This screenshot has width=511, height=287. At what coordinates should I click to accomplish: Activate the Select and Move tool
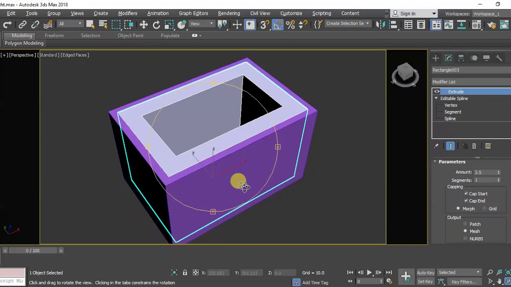click(x=144, y=25)
